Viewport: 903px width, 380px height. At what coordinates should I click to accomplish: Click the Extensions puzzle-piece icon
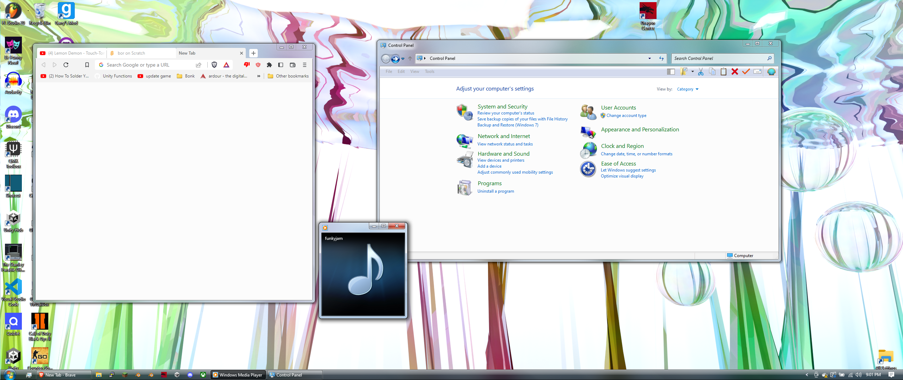coord(269,65)
